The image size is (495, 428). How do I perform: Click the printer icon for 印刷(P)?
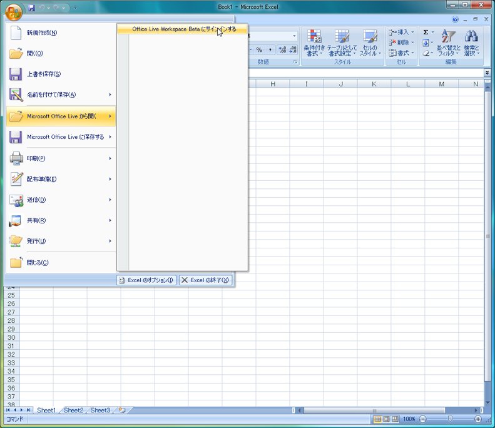click(16, 158)
